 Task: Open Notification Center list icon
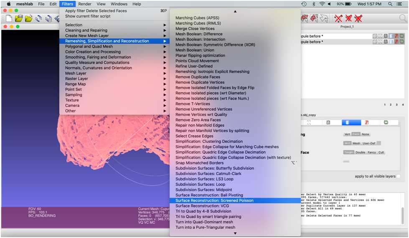(x=399, y=4)
